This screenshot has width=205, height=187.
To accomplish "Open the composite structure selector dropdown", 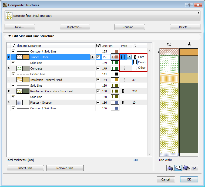I will (102, 16).
